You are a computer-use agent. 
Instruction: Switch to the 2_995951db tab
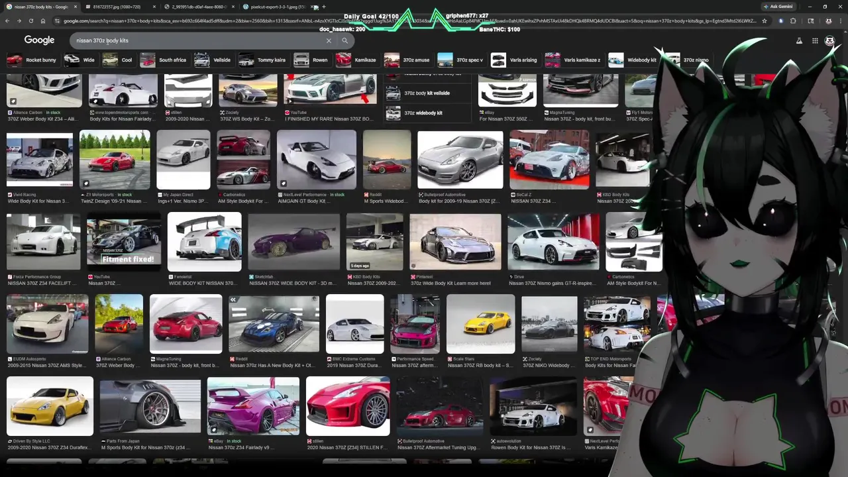pos(199,7)
